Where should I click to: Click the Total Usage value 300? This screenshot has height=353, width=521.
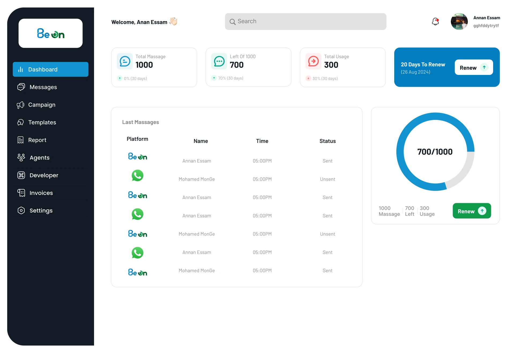tap(331, 65)
